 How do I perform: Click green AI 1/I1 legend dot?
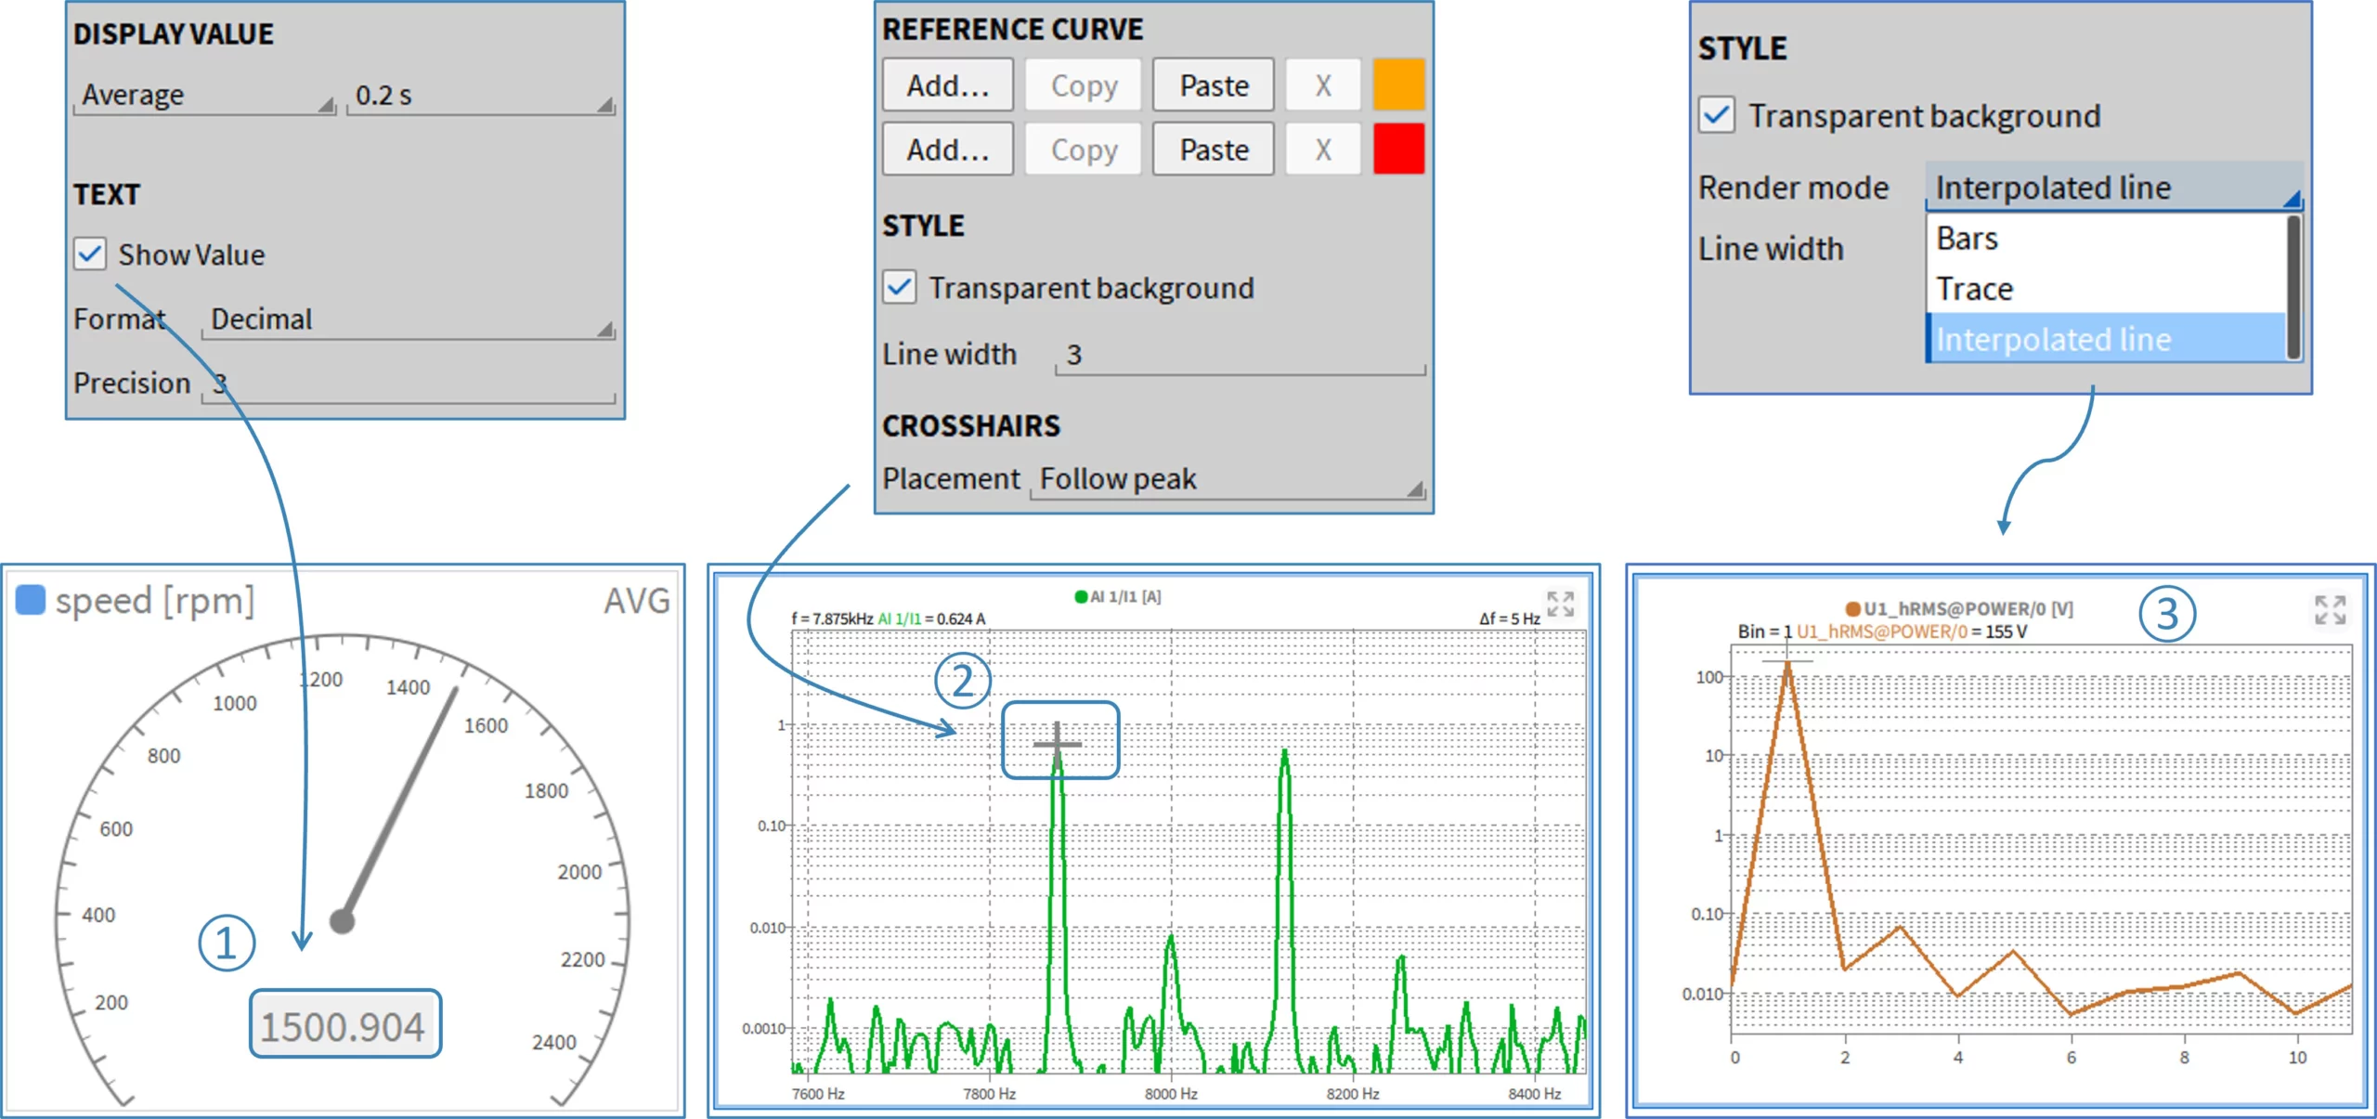(x=1081, y=597)
